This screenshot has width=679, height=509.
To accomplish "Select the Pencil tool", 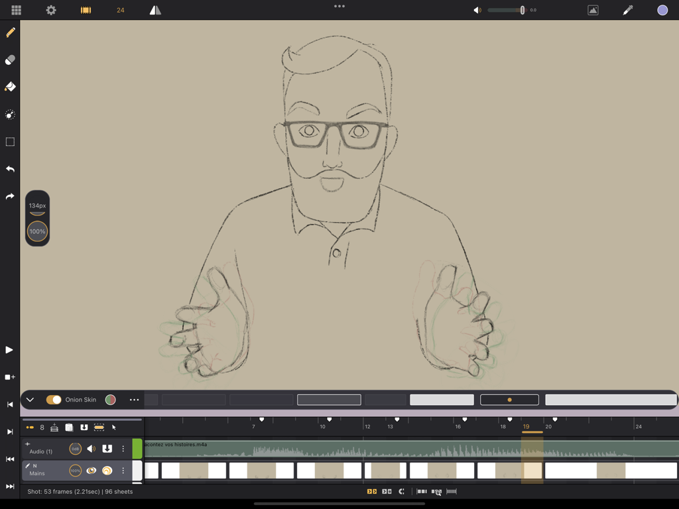I will tap(9, 32).
